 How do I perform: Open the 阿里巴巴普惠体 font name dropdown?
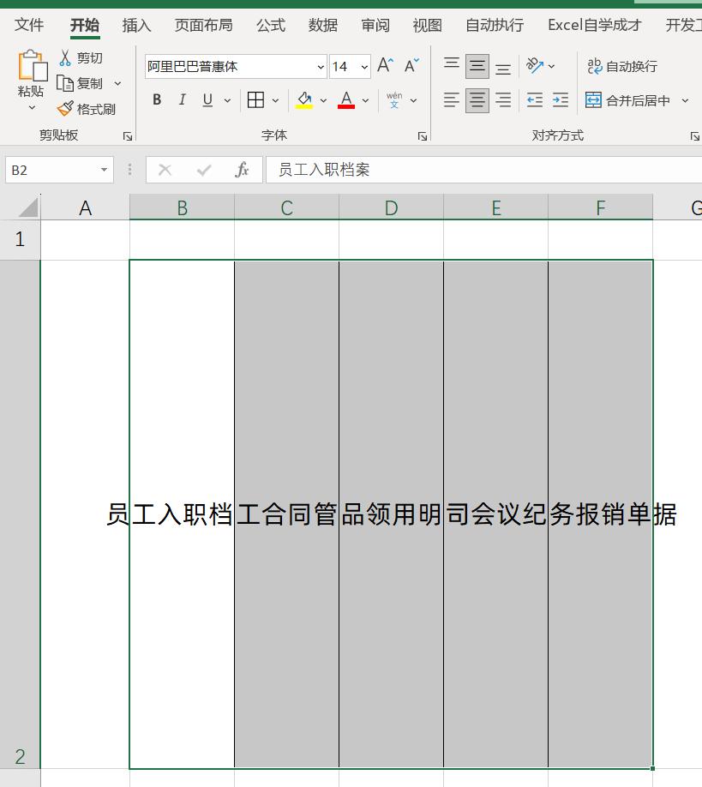[321, 67]
